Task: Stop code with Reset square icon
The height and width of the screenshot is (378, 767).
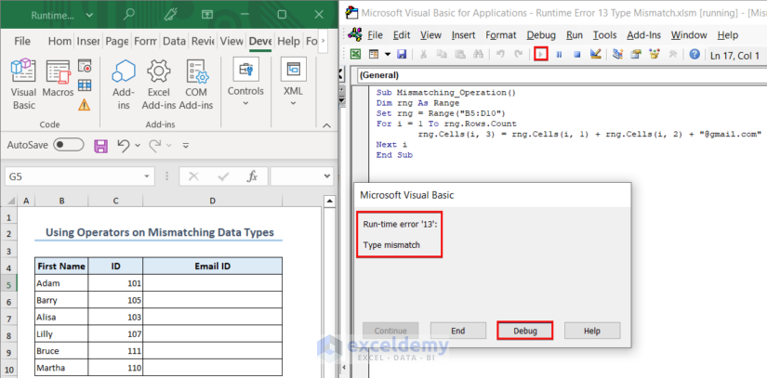Action: (x=577, y=55)
